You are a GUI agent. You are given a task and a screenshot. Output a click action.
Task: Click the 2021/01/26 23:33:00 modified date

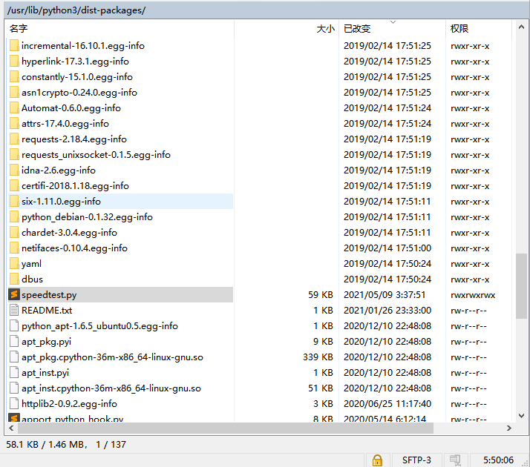point(387,310)
